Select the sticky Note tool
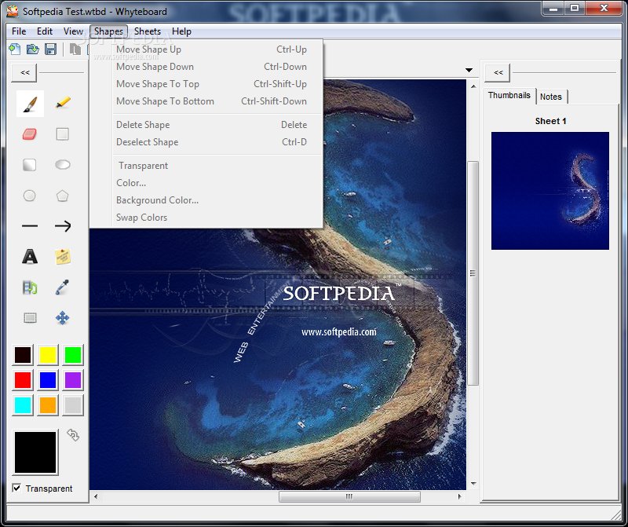Viewport: 628px width, 527px height. point(63,257)
